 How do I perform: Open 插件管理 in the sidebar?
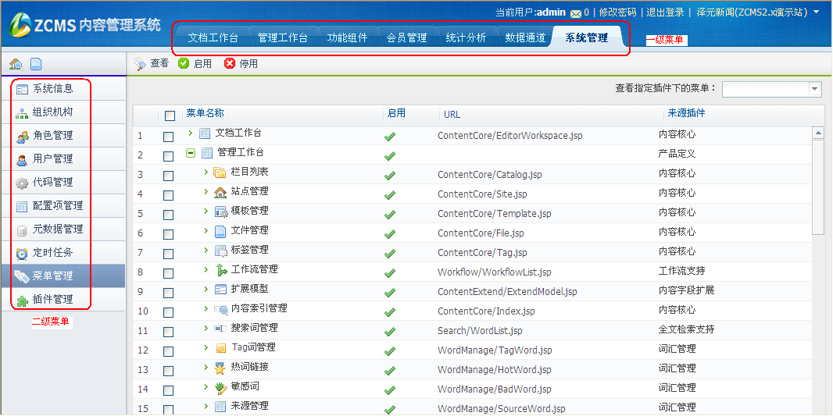coord(52,300)
